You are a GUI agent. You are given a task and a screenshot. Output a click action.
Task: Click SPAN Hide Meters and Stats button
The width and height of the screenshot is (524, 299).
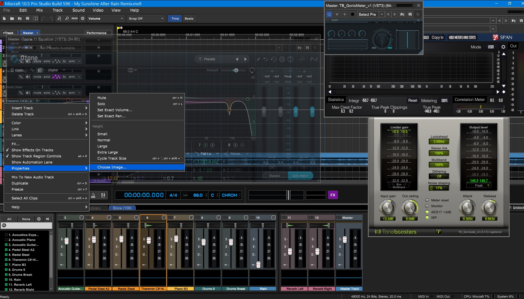(462, 38)
